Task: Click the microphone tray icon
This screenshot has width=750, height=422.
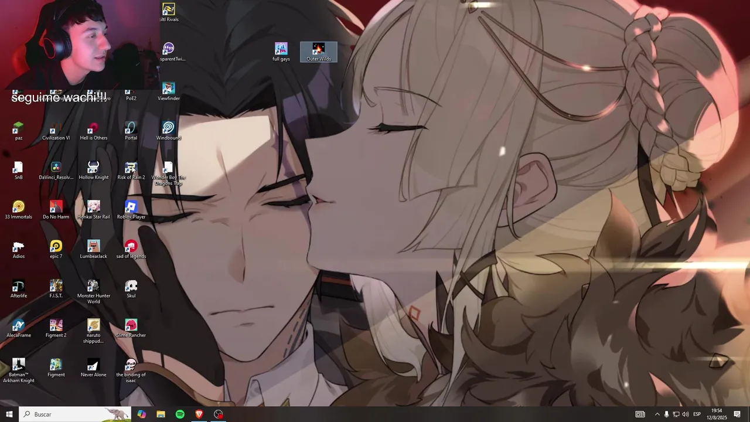Action: click(666, 414)
